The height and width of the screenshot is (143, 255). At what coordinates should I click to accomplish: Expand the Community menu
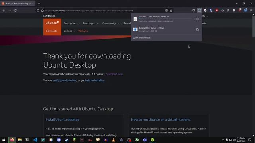(x=111, y=23)
